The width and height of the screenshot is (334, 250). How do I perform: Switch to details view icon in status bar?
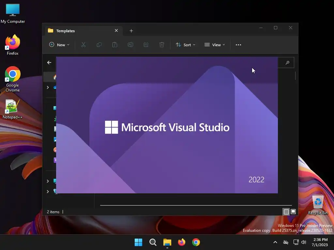[x=286, y=212]
